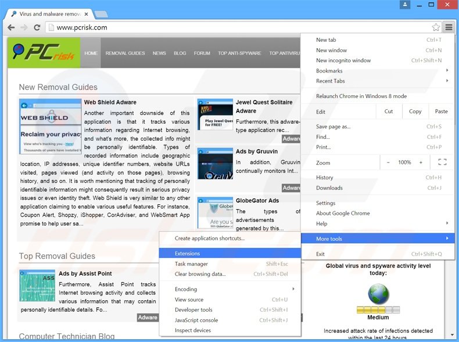Select Create application shortcuts…
Image resolution: width=459 pixels, height=342 pixels.
[x=230, y=239]
